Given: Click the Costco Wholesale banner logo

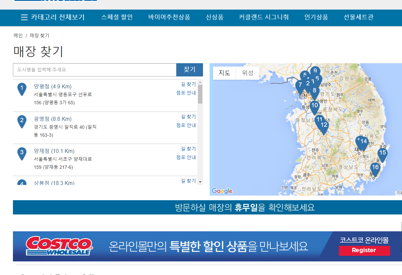Looking at the screenshot, I should (x=59, y=246).
